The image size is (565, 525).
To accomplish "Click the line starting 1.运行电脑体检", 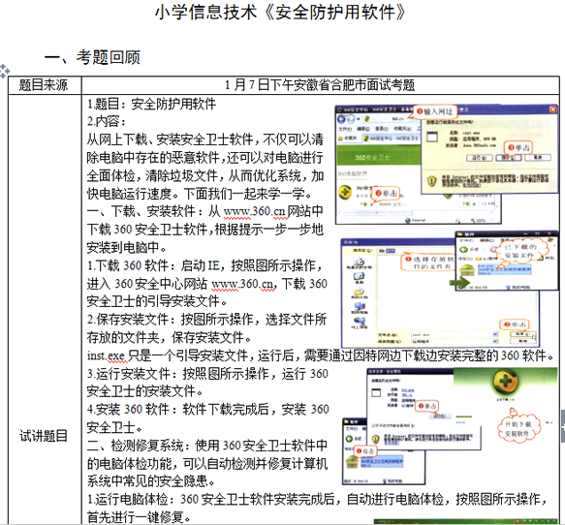I will (x=318, y=500).
